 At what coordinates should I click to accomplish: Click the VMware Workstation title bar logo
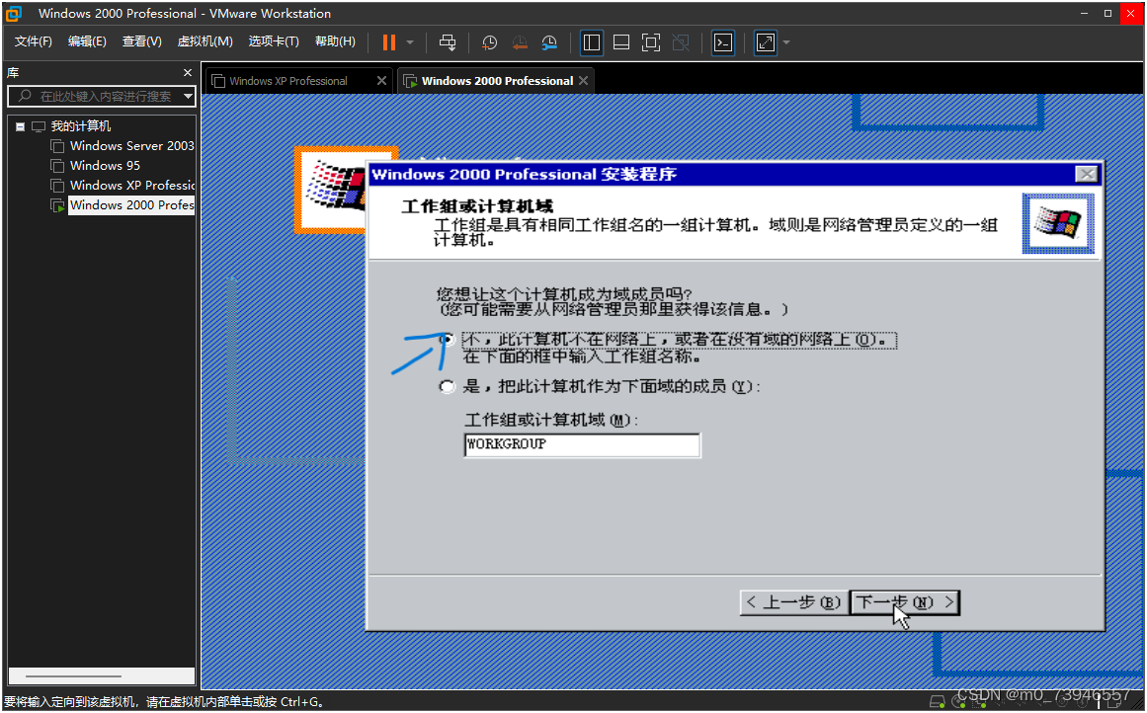tap(14, 13)
